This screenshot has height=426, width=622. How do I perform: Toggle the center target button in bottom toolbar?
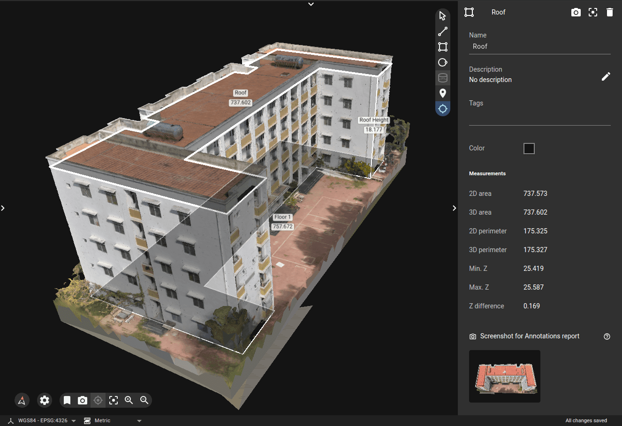(x=98, y=400)
